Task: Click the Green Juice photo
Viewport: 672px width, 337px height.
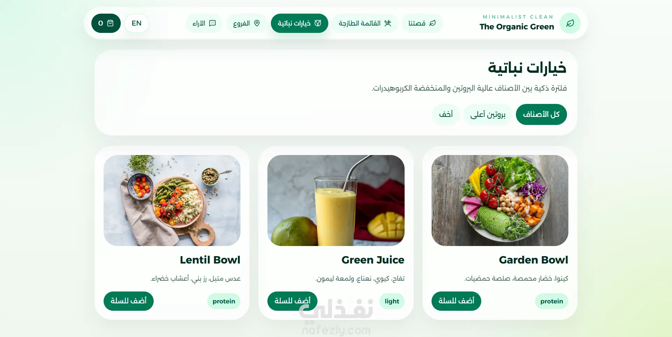Action: [x=336, y=201]
